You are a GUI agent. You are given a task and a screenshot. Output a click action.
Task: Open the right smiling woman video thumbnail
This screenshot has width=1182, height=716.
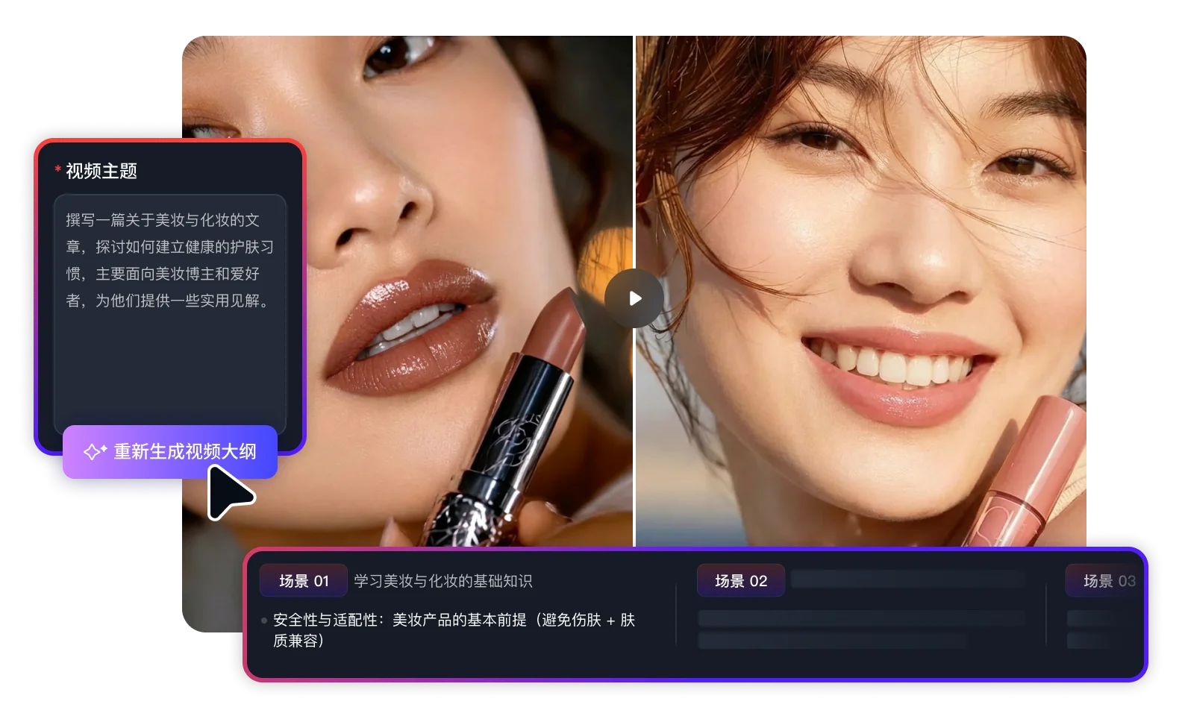(861, 291)
